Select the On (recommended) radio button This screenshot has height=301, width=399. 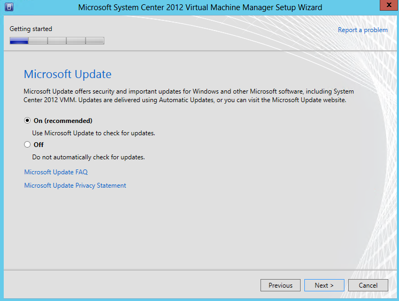pyautogui.click(x=27, y=120)
